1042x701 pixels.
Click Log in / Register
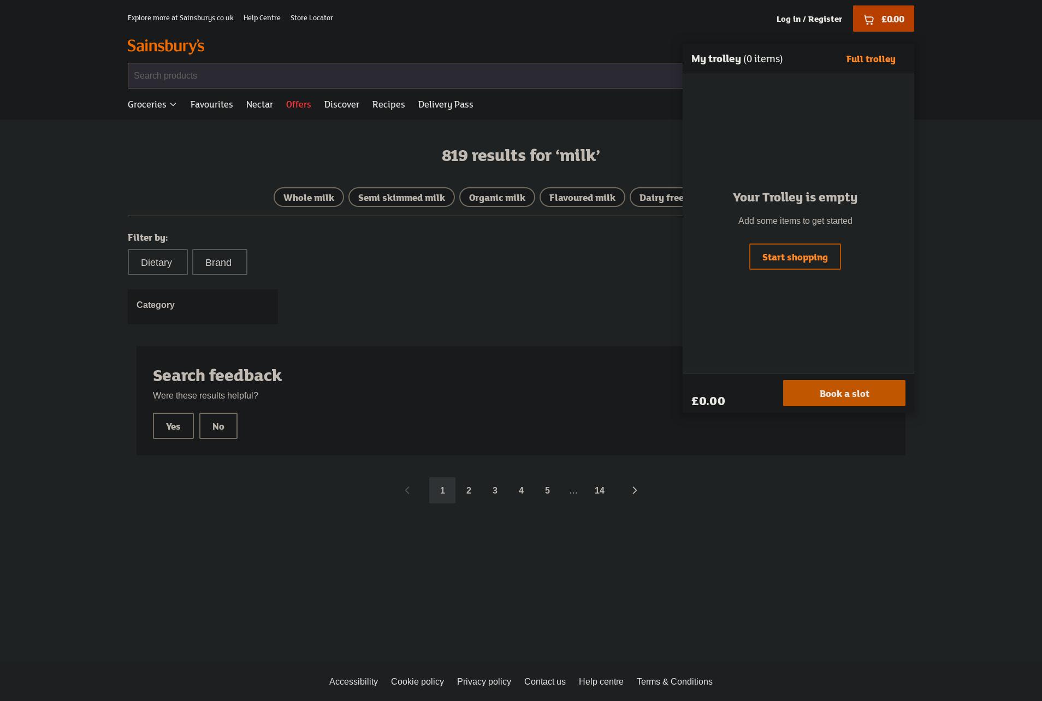point(809,19)
